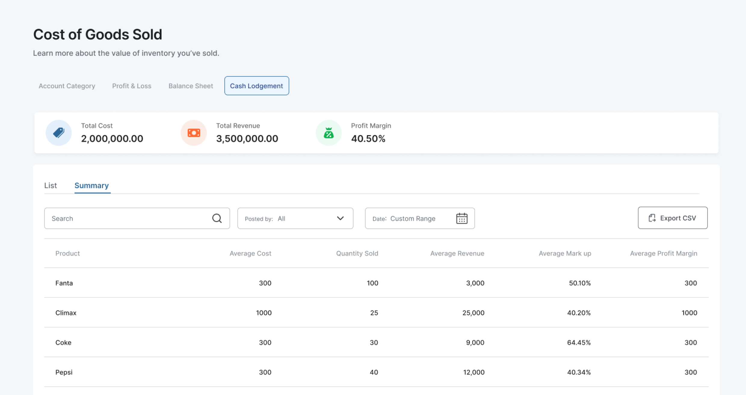Click the Fanta product row
The image size is (746, 395).
(64, 283)
